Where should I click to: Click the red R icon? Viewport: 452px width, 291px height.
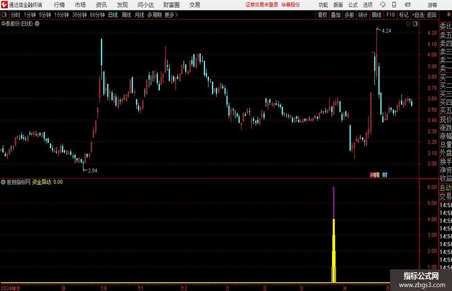pos(449,15)
